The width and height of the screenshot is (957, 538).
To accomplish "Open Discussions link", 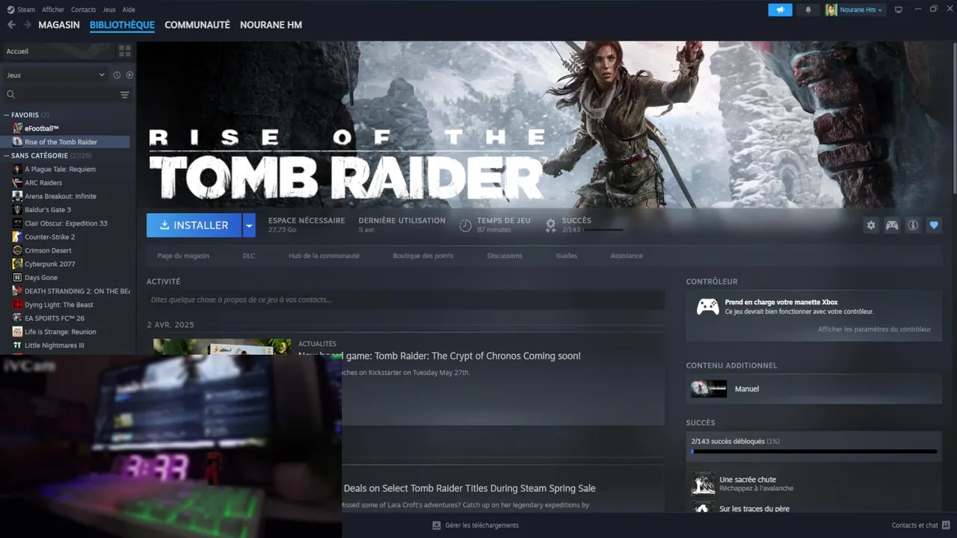I will point(505,256).
